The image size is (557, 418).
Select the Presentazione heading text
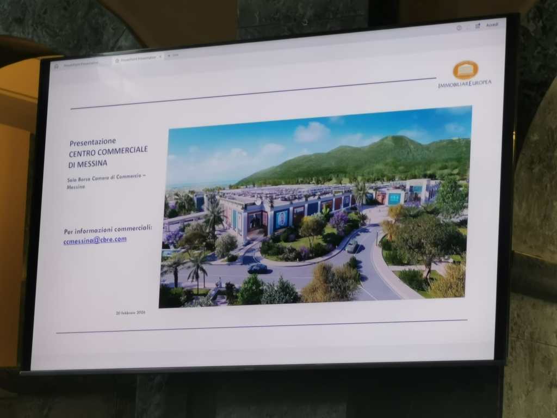(x=92, y=142)
